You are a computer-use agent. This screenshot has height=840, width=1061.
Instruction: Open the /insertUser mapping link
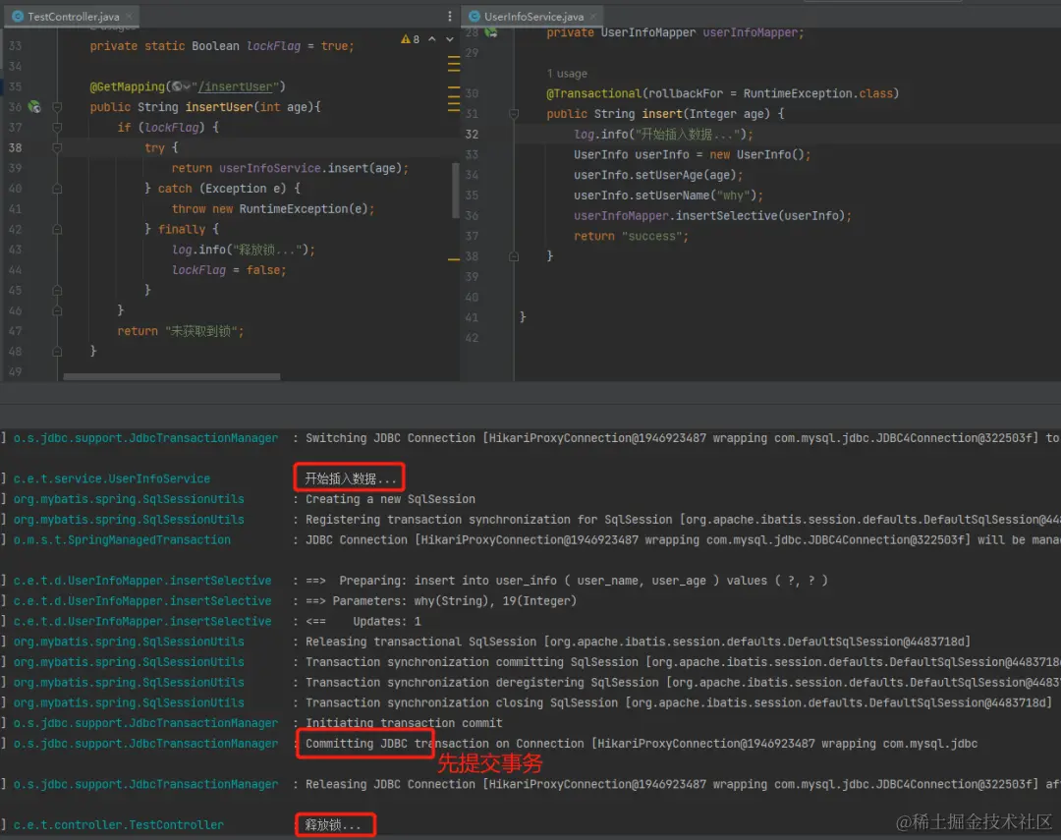[235, 86]
